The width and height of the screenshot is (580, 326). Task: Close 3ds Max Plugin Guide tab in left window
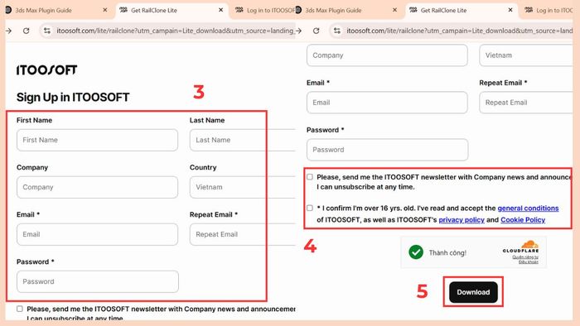[105, 10]
